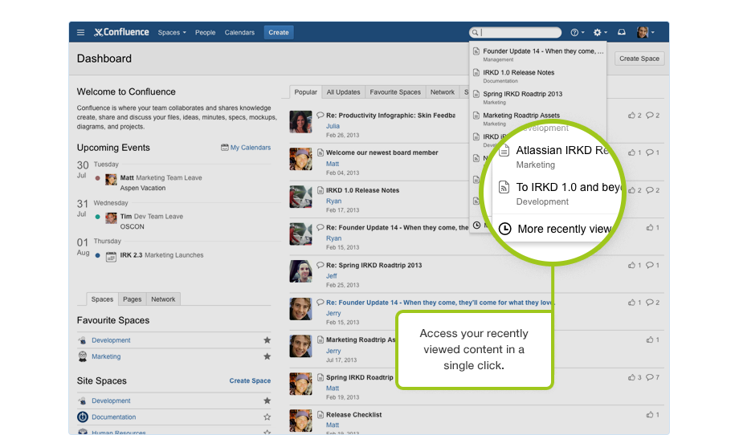739x435 pixels.
Task: Switch to the Network updates tab
Action: (x=442, y=92)
